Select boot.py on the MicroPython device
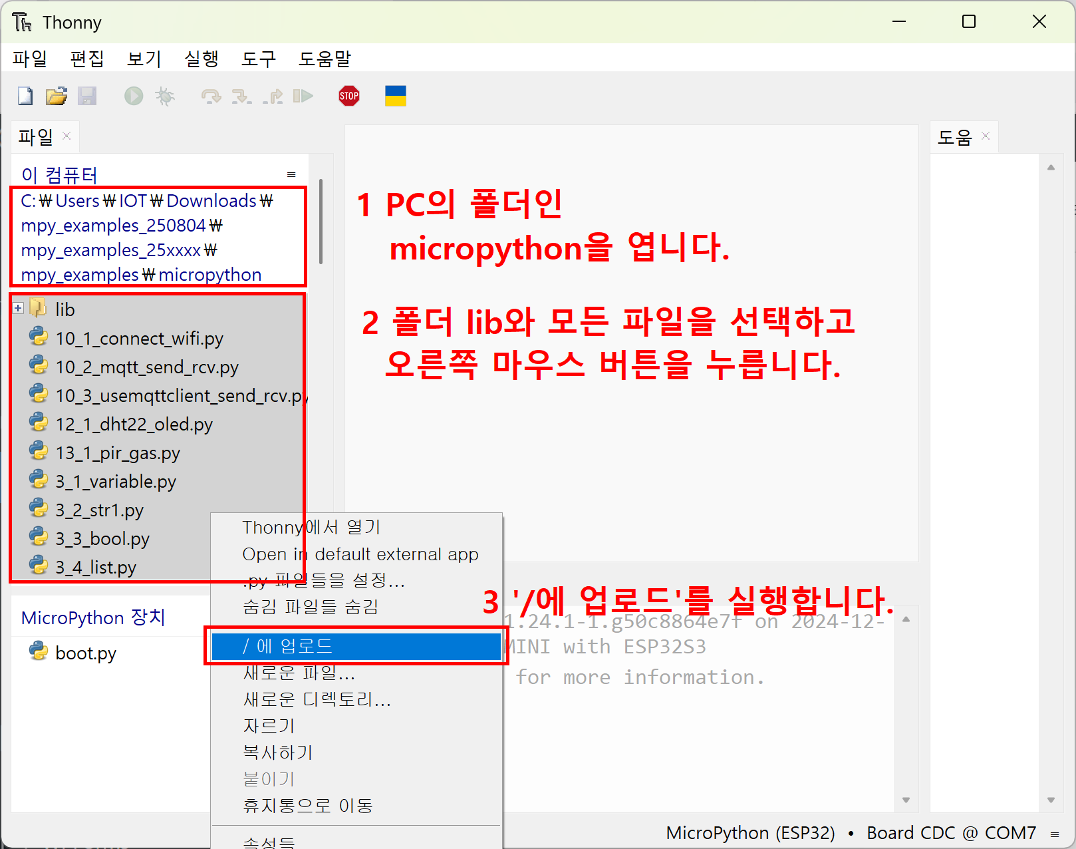This screenshot has width=1076, height=849. (x=85, y=653)
